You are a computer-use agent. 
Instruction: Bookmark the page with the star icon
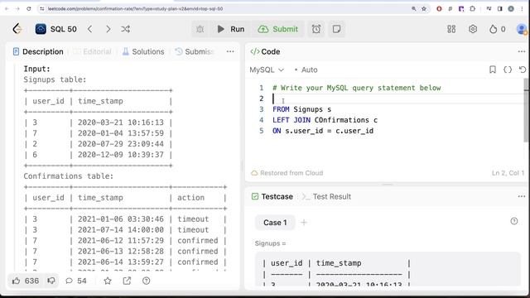tap(424, 9)
